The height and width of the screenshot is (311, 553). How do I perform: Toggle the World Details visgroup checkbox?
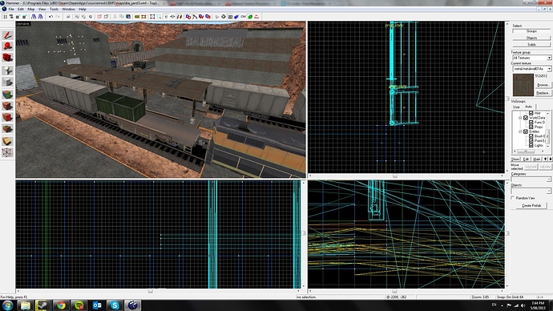[x=526, y=117]
